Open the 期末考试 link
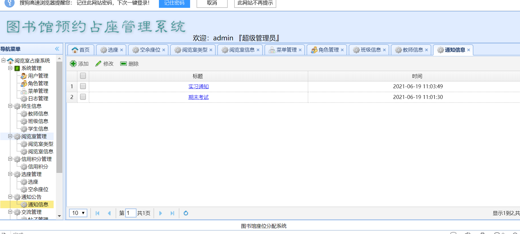Screen dimensions: 520x234 (x=199, y=97)
